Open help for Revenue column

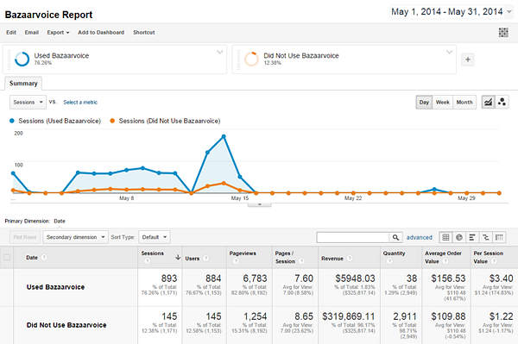(350, 259)
